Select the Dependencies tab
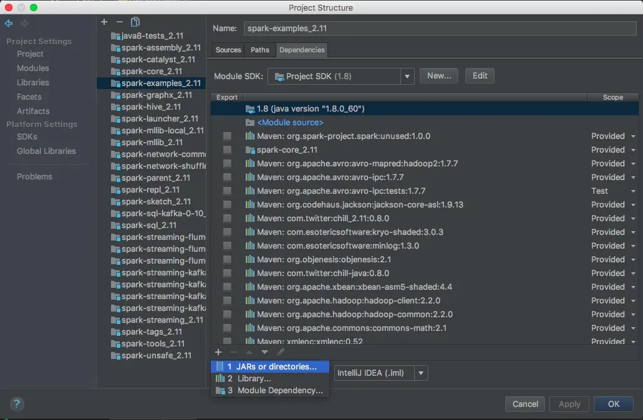 302,50
